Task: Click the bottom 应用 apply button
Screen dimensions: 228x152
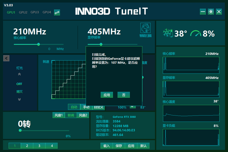Action: tap(131, 146)
